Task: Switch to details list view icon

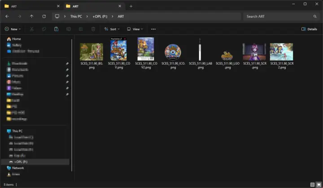Action: coord(312,184)
